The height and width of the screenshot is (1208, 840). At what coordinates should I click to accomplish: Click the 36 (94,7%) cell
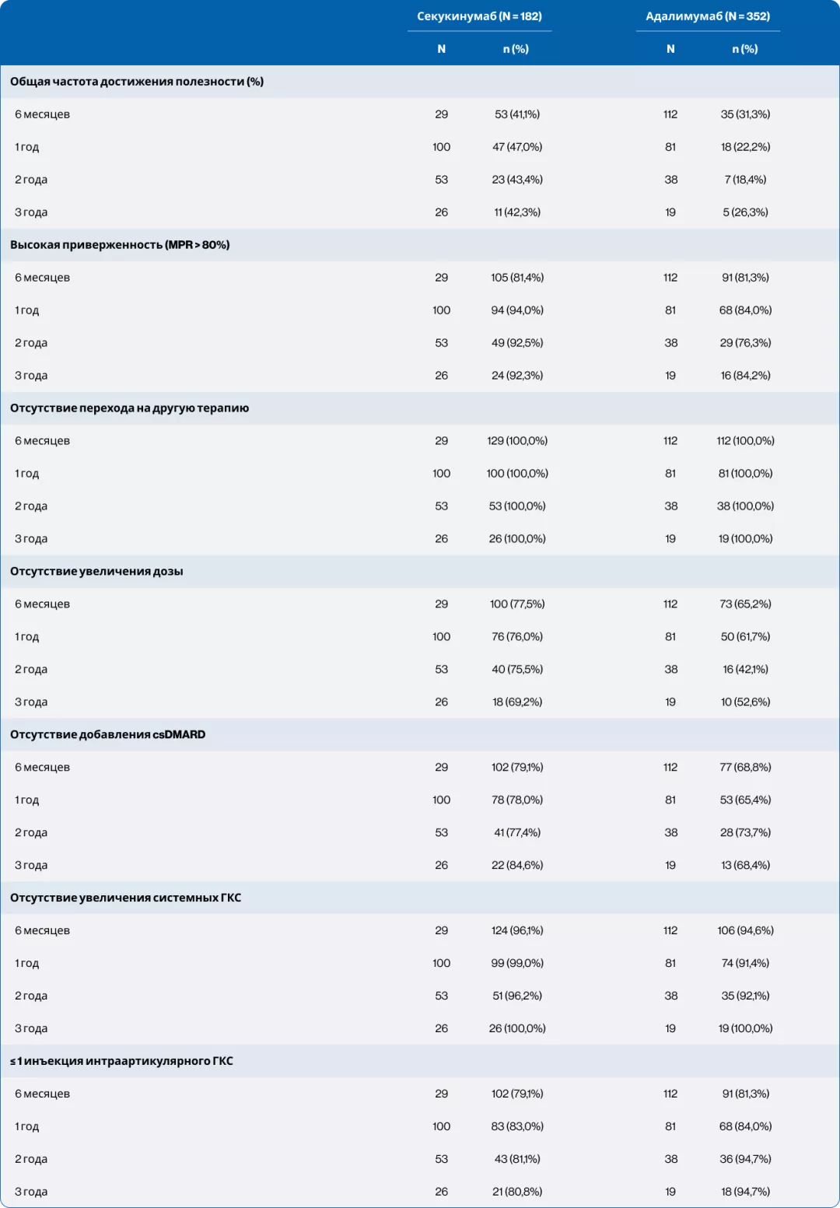click(x=745, y=1160)
